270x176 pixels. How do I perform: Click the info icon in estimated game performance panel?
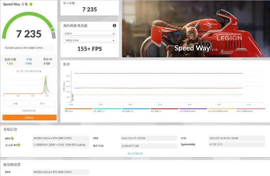115,26
